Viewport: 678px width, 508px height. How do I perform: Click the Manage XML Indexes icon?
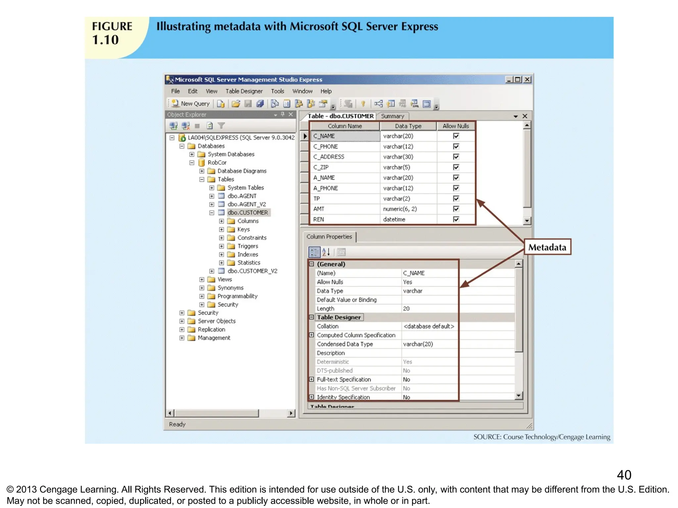click(x=414, y=104)
